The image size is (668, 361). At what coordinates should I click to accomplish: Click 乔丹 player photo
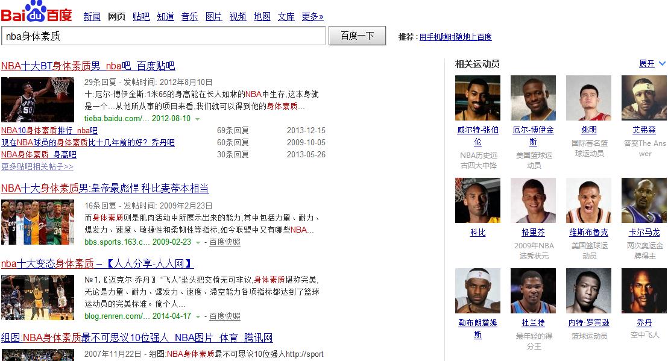tap(644, 290)
